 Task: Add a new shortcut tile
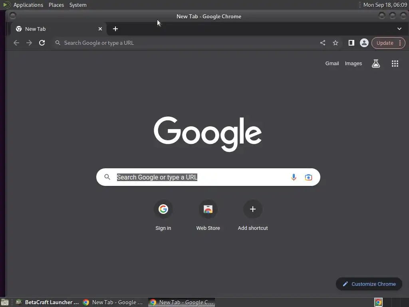(x=252, y=215)
